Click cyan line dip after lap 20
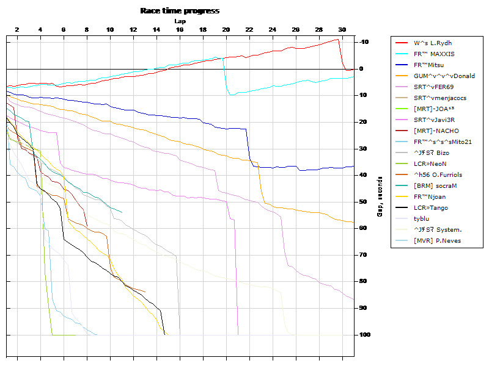Viewport: 489px width, 366px height. tap(232, 95)
